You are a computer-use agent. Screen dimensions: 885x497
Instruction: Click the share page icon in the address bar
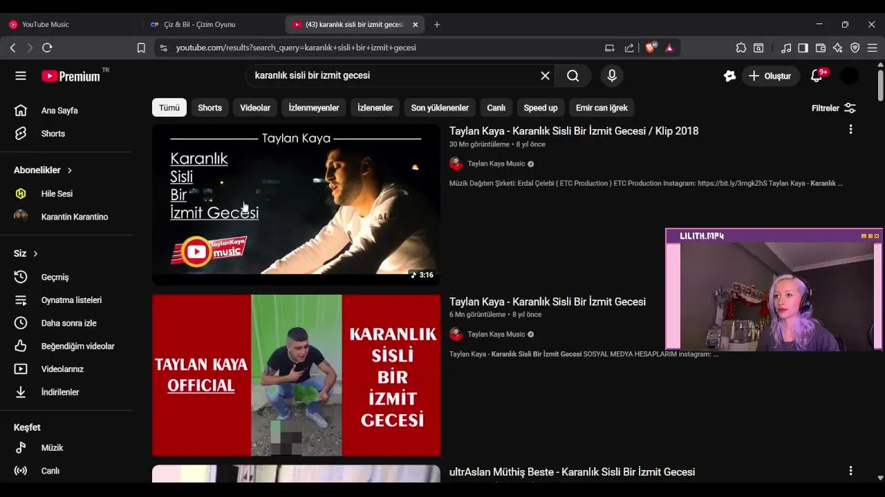(x=629, y=48)
